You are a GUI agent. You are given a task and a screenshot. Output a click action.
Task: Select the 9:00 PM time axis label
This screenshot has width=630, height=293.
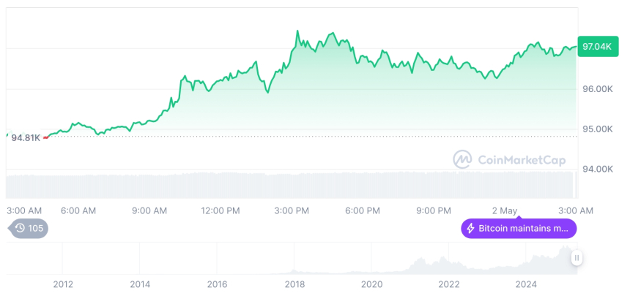(x=434, y=210)
